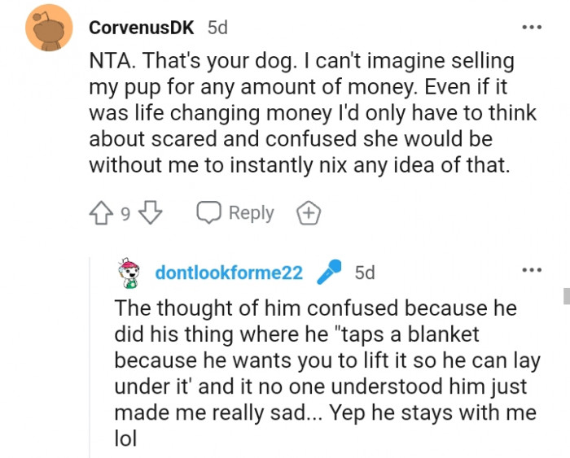This screenshot has width=570, height=458.
Task: Click the 5d timestamp beside CorvenusDK
Action: tap(217, 27)
